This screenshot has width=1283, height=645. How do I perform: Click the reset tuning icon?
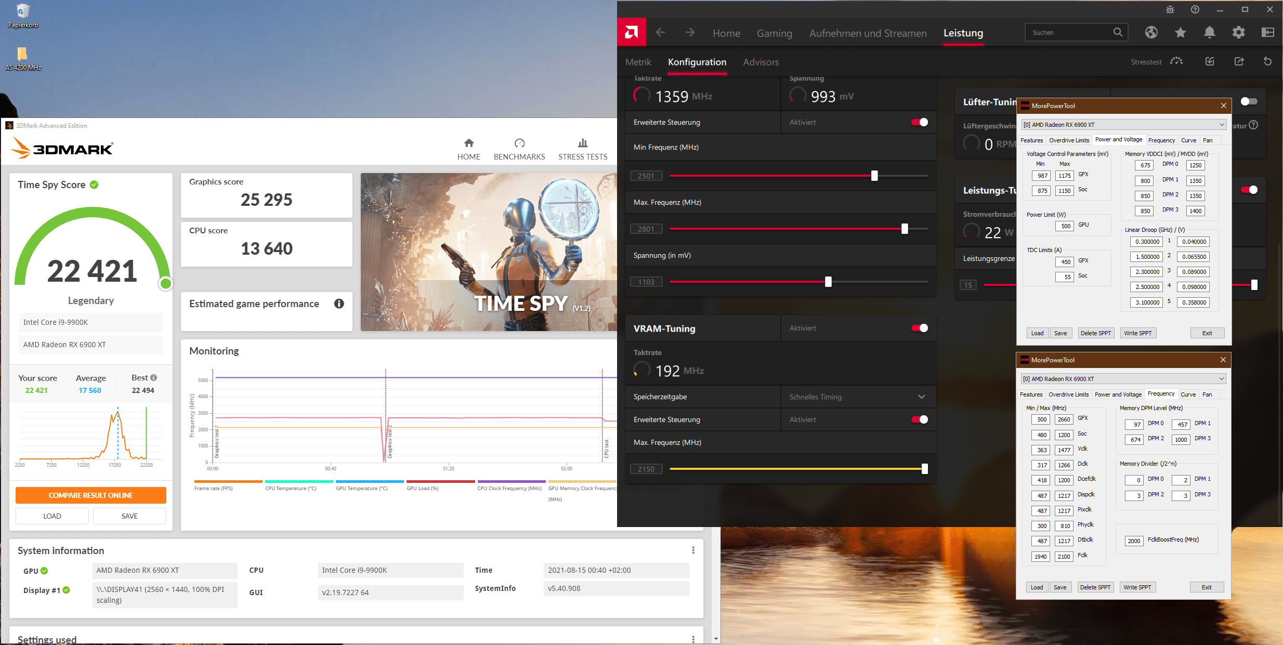(x=1267, y=61)
